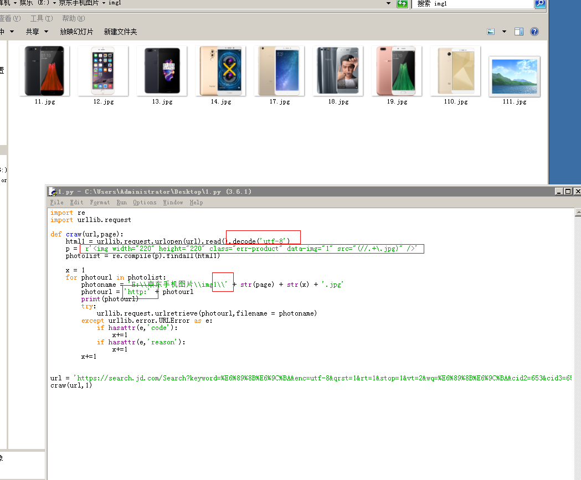Open the 工具(T) menu in Explorer
The height and width of the screenshot is (480, 581).
42,18
